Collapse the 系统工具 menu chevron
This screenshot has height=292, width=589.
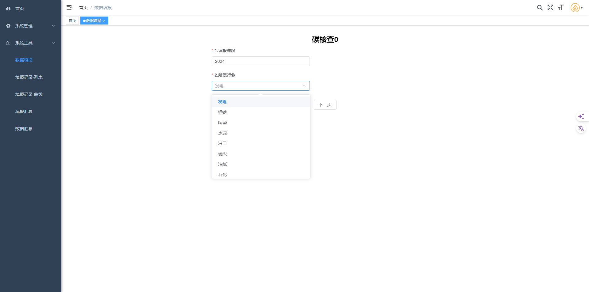click(53, 43)
